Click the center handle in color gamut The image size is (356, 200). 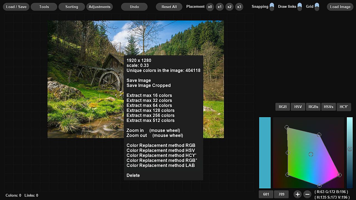click(x=311, y=154)
